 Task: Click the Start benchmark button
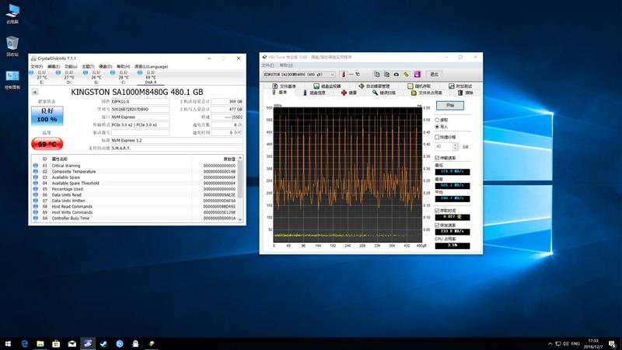[x=450, y=106]
